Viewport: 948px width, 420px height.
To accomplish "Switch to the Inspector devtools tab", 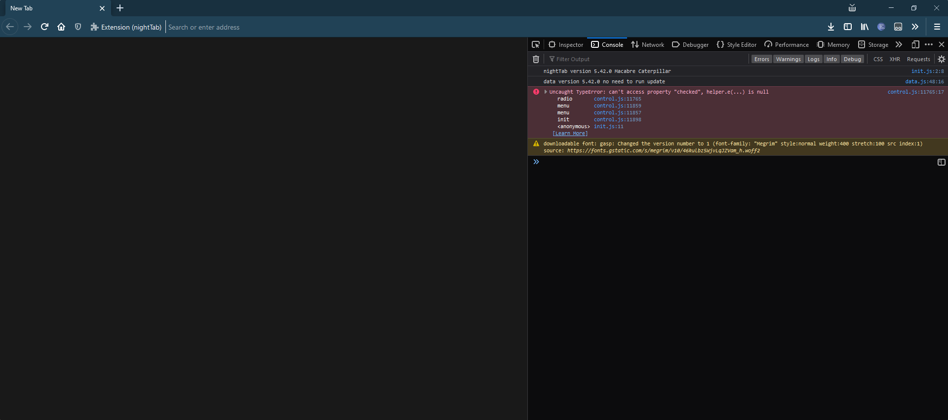I will pos(566,44).
